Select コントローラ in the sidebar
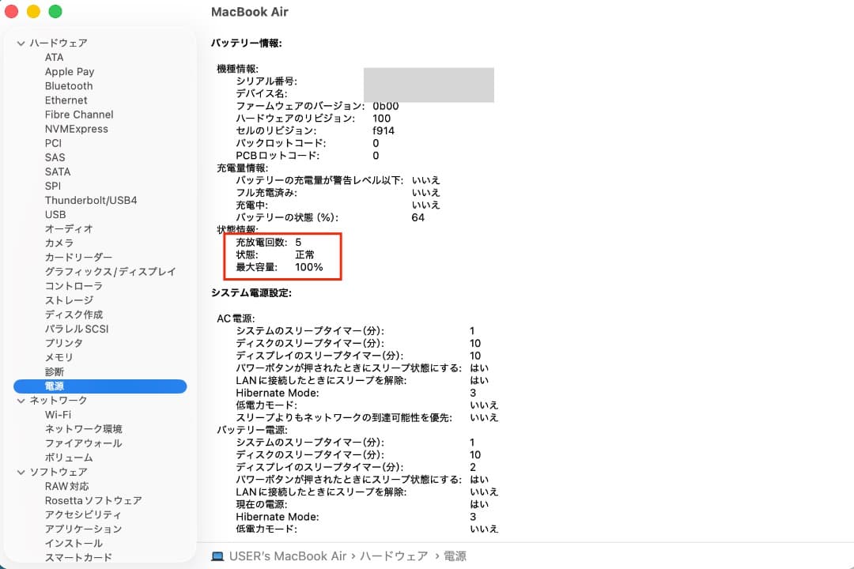 [74, 286]
